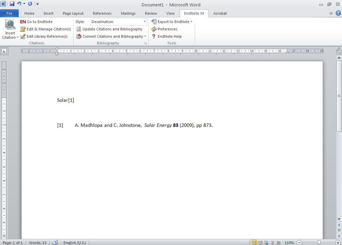The height and width of the screenshot is (245, 342).
Task: Click the 110% zoom level
Action: coord(289,243)
